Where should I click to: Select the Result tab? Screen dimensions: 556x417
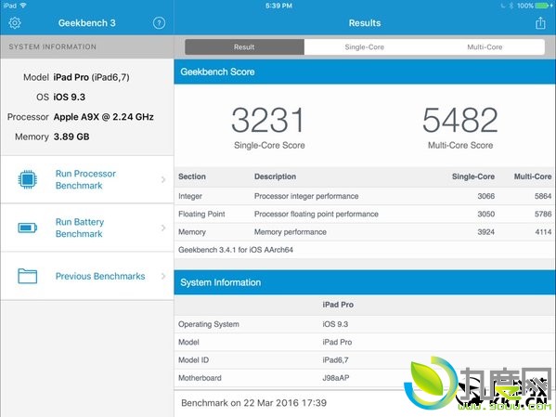coord(244,46)
